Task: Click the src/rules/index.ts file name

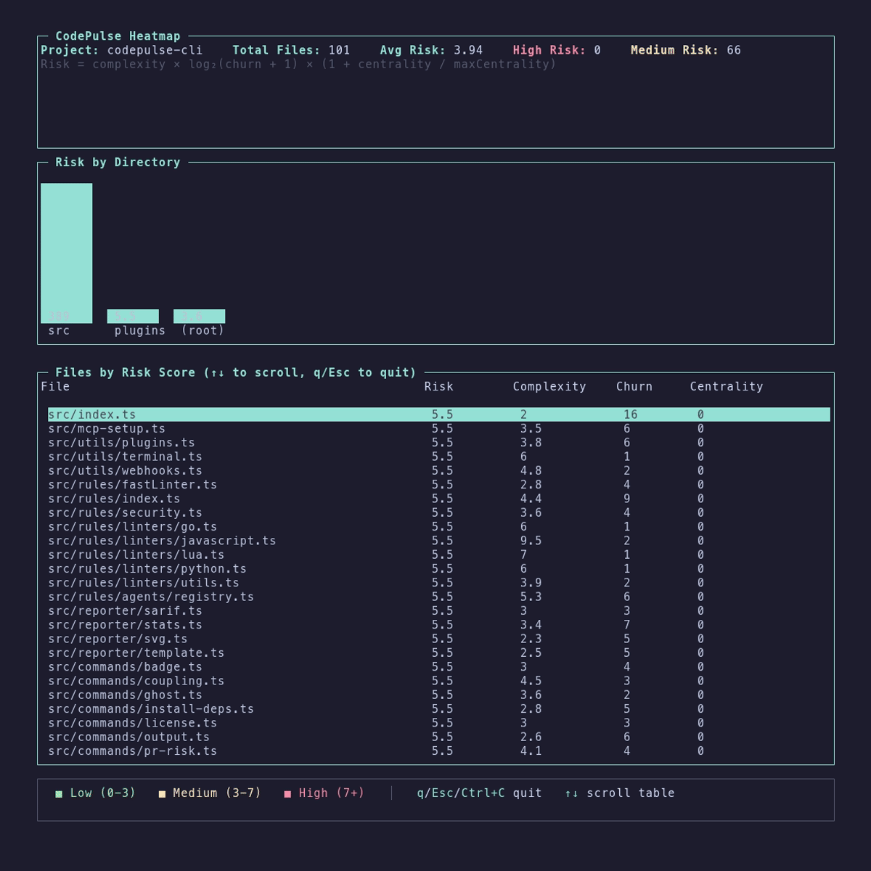Action: (114, 499)
